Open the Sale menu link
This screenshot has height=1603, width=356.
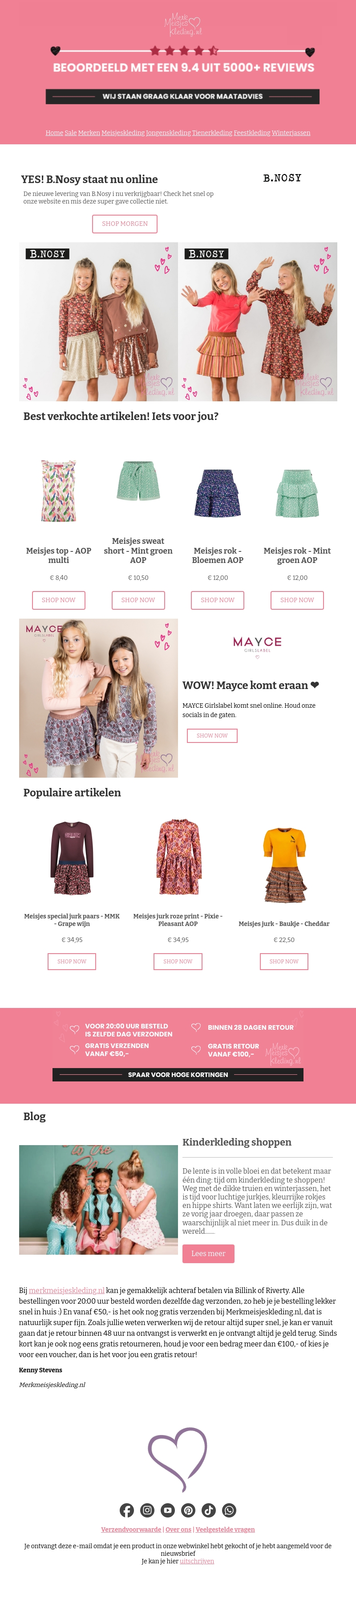pos(71,133)
